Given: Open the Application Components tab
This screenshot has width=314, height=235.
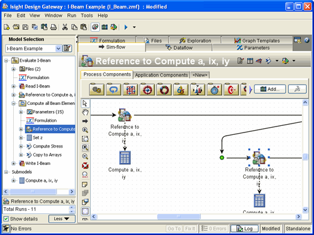Looking at the screenshot, I should pos(161,75).
